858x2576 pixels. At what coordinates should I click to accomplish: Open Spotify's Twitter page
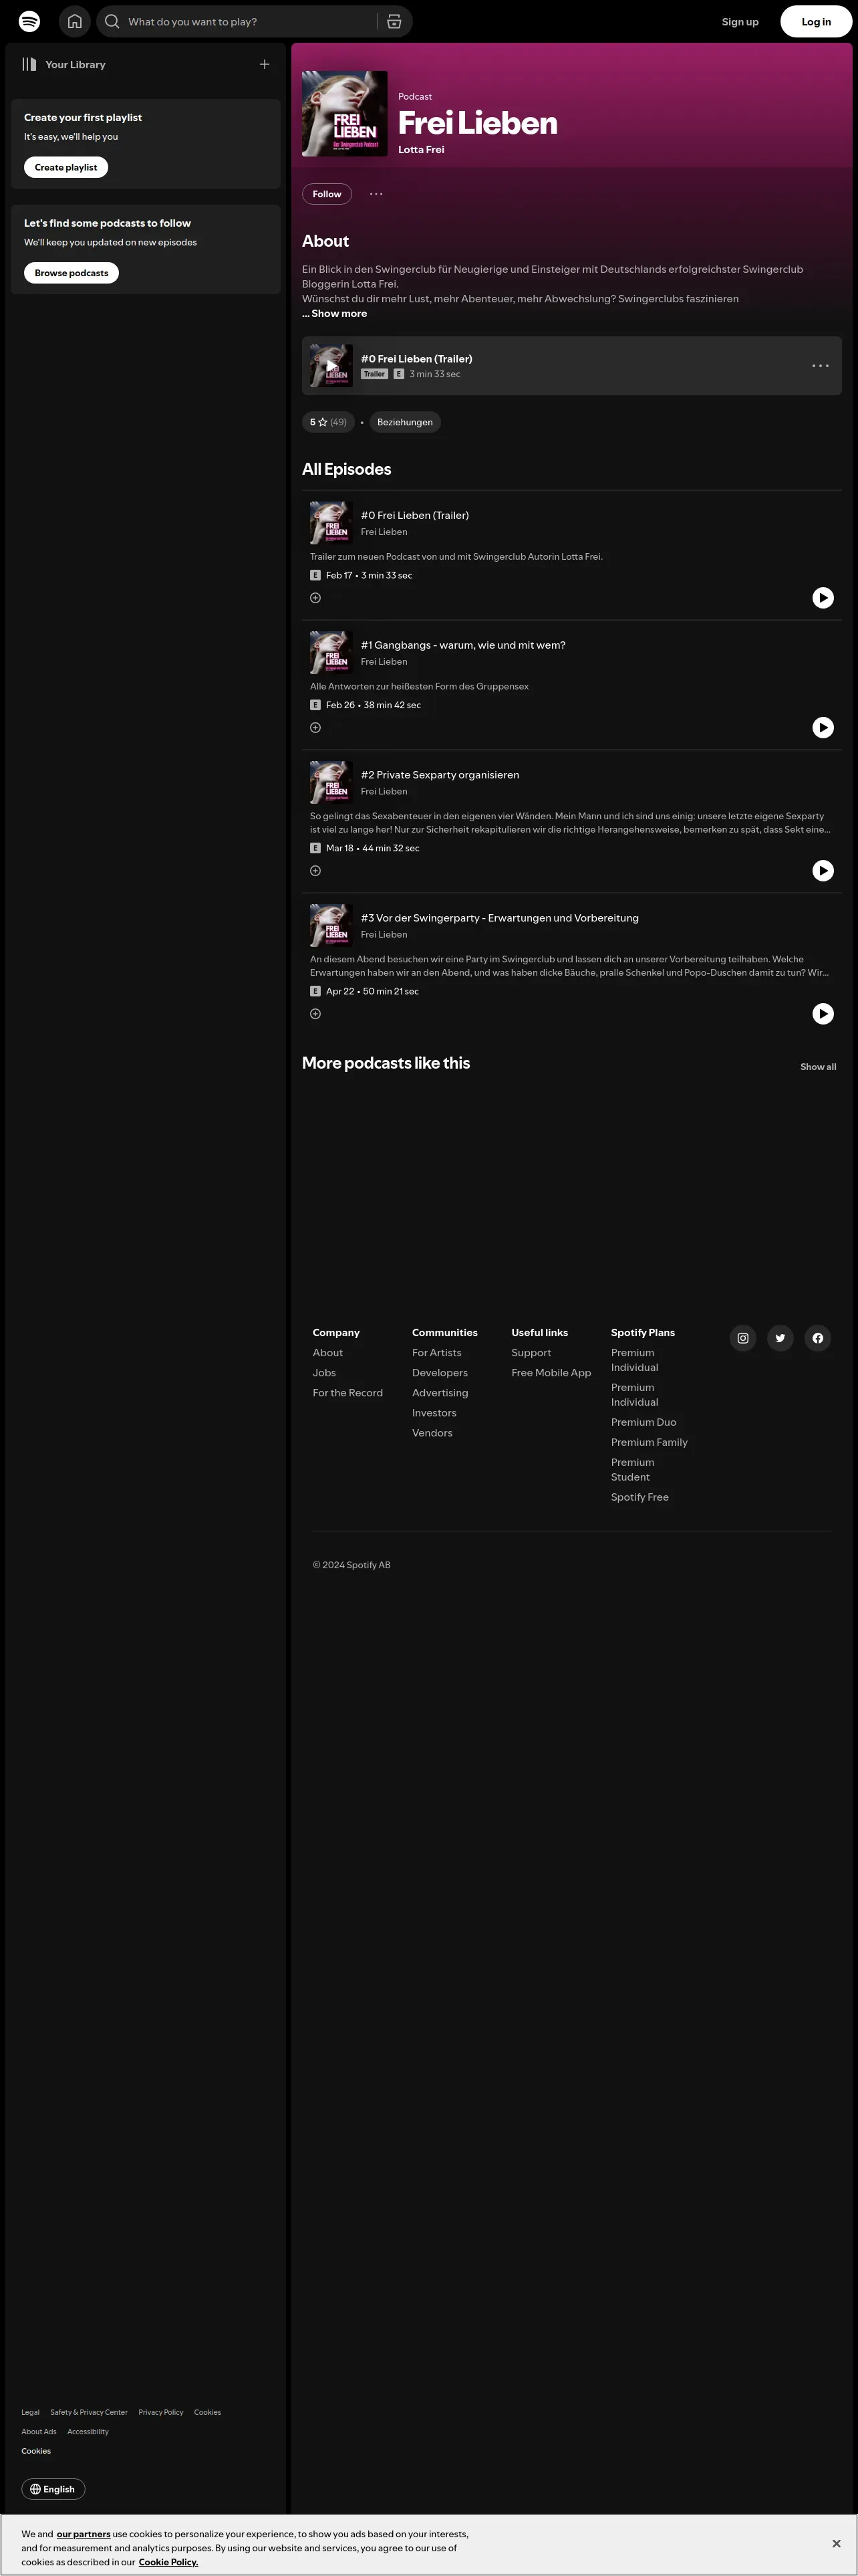tap(780, 1338)
